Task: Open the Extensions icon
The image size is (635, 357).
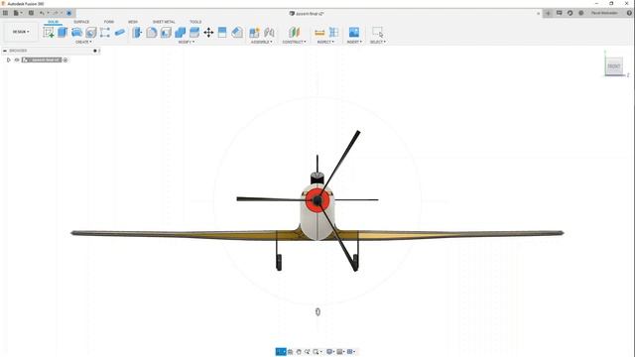Action: click(x=560, y=13)
